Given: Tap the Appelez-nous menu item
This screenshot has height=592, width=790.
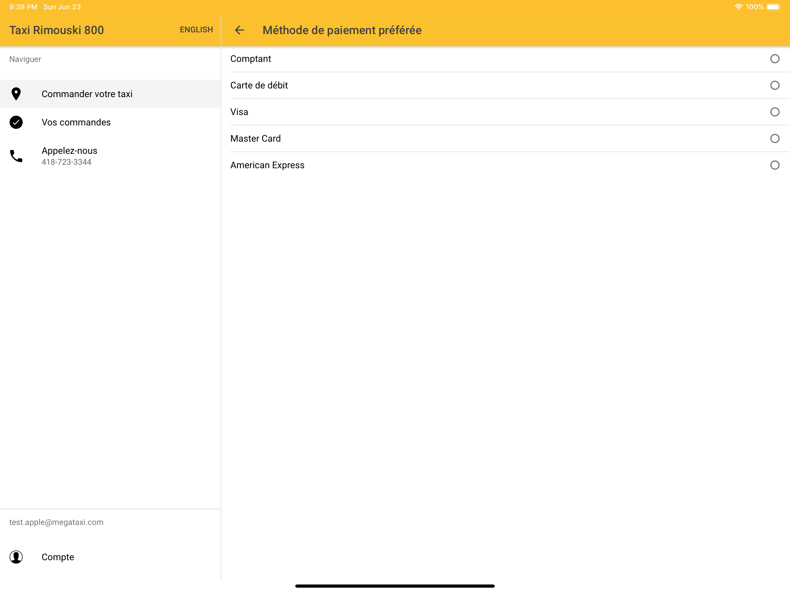Looking at the screenshot, I should pos(110,156).
